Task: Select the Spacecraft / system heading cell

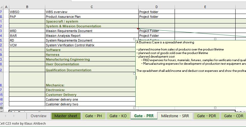Action: tap(92, 21)
